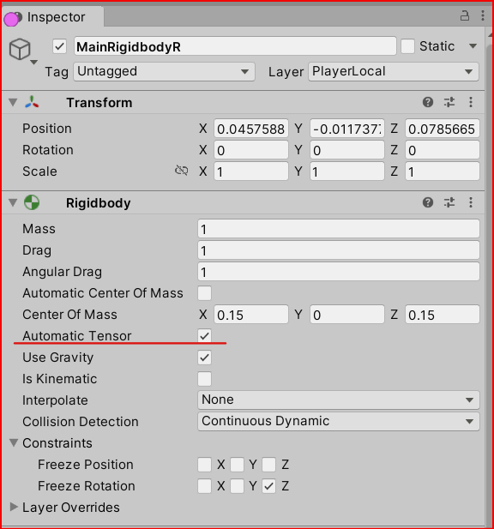Open Rigidbody presets sliders icon

(449, 202)
